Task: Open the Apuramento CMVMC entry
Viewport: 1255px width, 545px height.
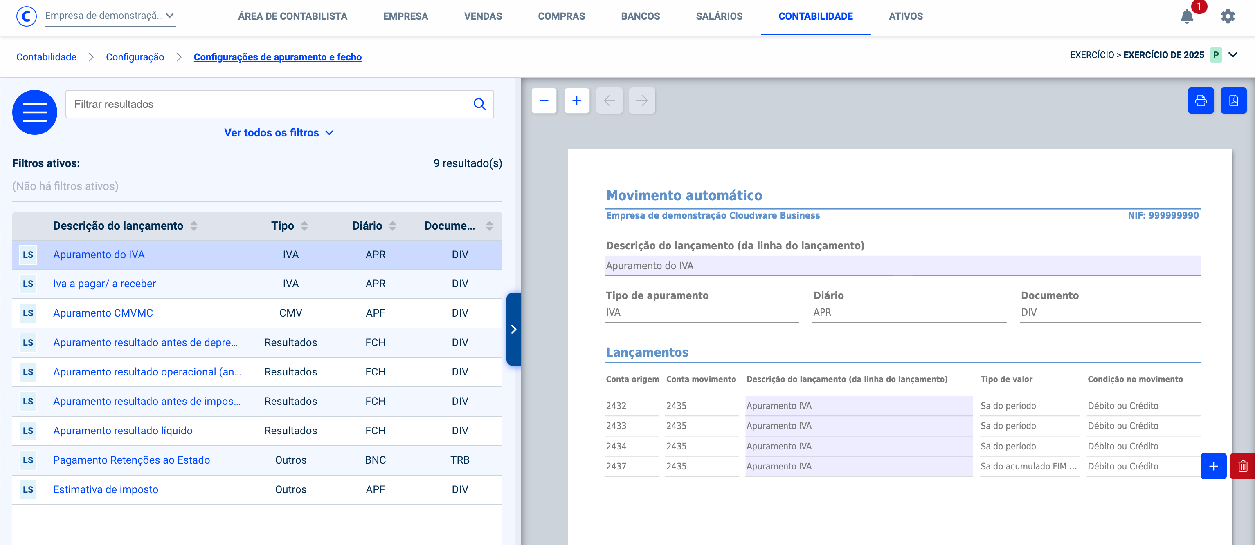Action: [x=103, y=313]
